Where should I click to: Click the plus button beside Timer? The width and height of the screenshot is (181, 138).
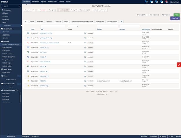click(x=19, y=76)
